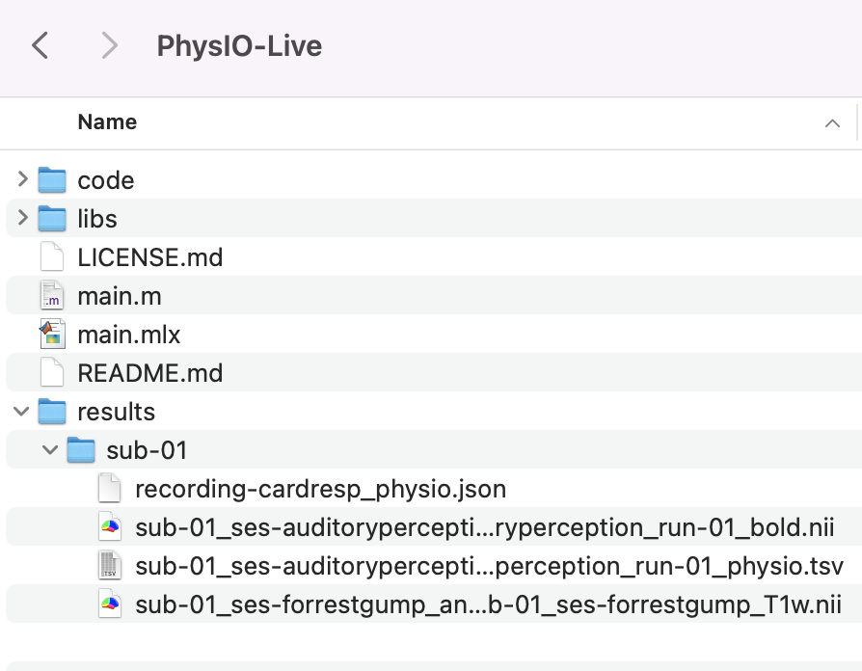Select the results folder name
This screenshot has width=862, height=671.
(116, 412)
